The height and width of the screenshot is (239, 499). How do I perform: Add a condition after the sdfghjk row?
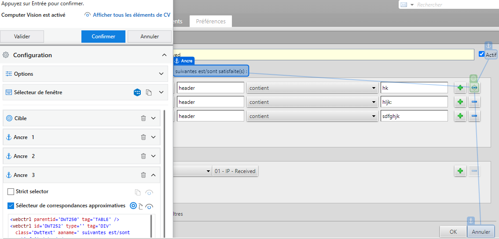[x=460, y=116]
